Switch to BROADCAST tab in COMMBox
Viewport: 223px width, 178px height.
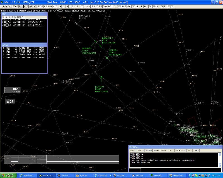(x=181, y=150)
